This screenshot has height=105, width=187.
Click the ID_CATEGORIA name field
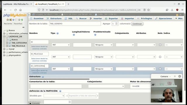(39, 66)
